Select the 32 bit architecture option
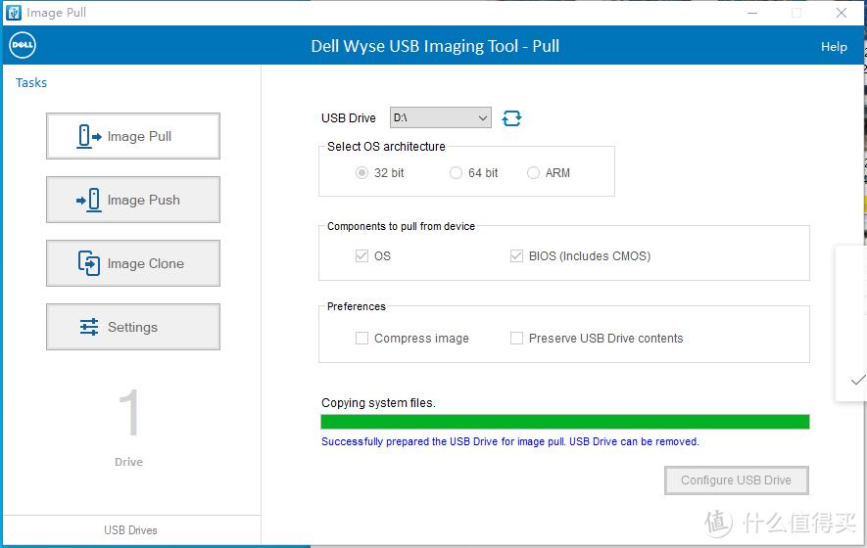 (362, 173)
